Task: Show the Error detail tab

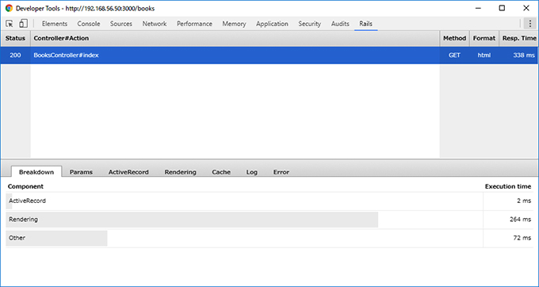Action: click(x=281, y=172)
